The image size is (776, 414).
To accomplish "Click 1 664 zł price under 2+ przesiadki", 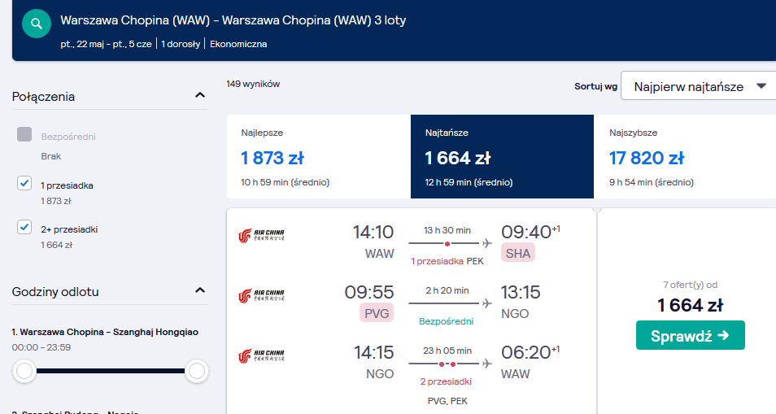I will [x=56, y=245].
